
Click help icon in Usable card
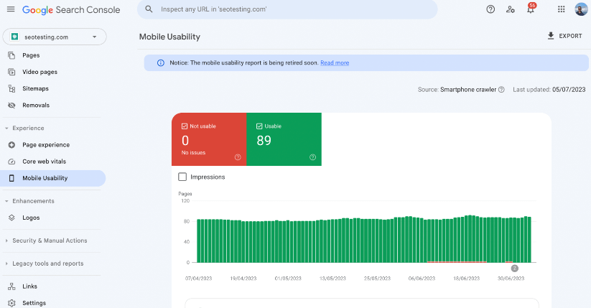312,157
